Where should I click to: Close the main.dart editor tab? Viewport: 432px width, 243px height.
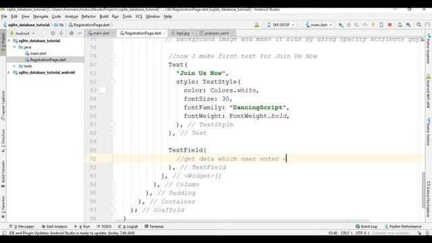tap(113, 33)
